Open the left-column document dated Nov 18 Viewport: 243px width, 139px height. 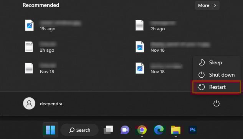tap(41, 68)
